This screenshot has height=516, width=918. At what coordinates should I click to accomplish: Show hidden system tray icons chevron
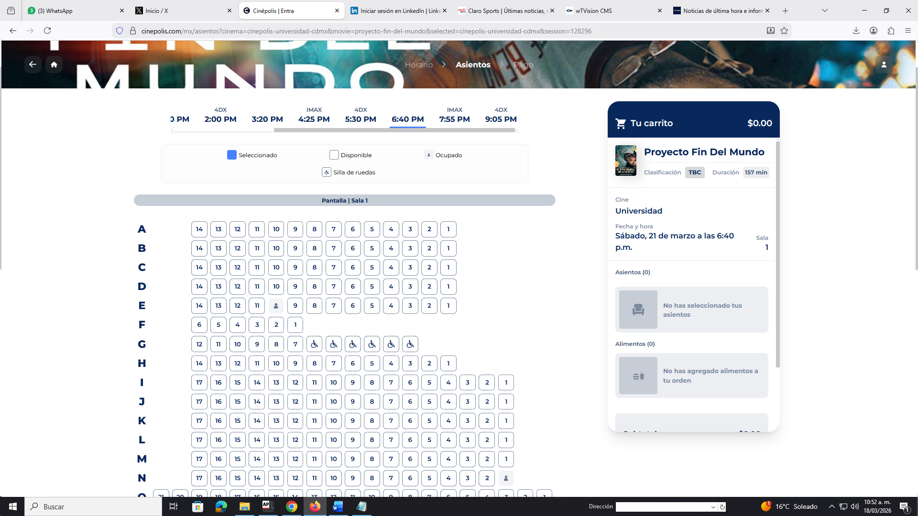831,506
